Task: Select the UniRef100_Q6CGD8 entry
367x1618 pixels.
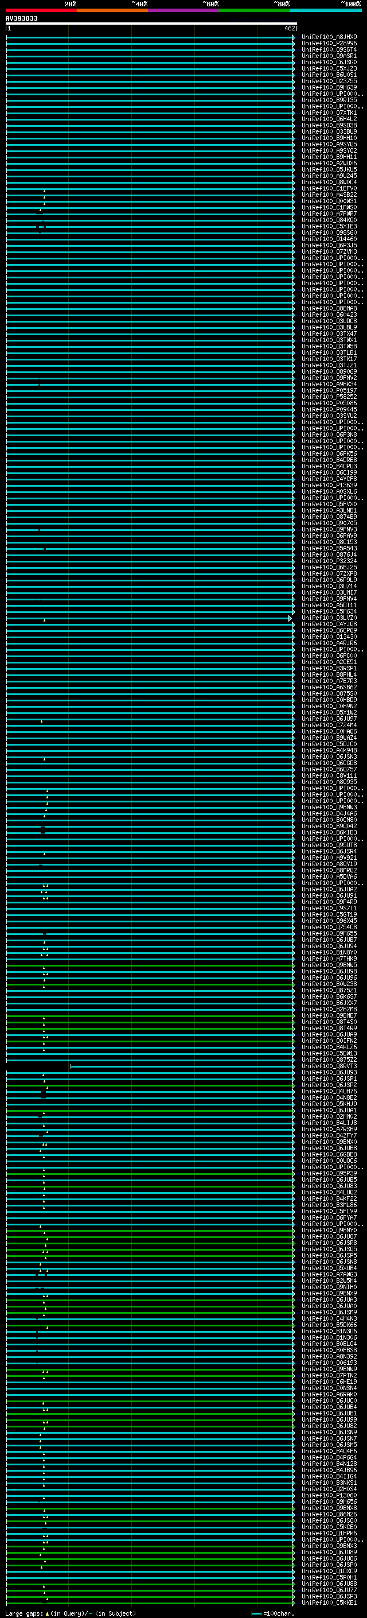Action: click(329, 763)
